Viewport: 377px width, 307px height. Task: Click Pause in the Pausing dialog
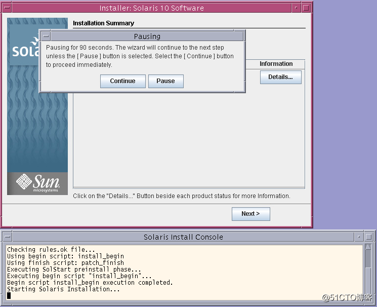coord(165,81)
